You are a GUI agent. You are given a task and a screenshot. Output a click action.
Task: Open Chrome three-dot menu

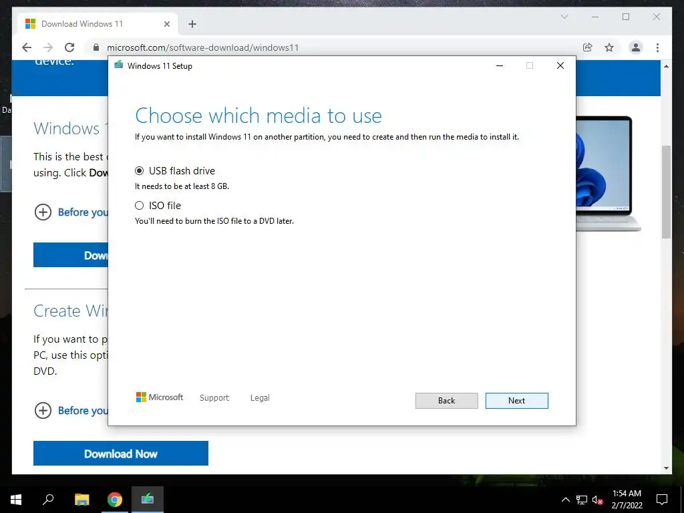pos(657,47)
